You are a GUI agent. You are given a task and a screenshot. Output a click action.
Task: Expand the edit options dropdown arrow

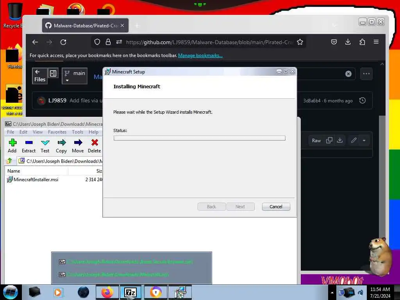point(364,141)
